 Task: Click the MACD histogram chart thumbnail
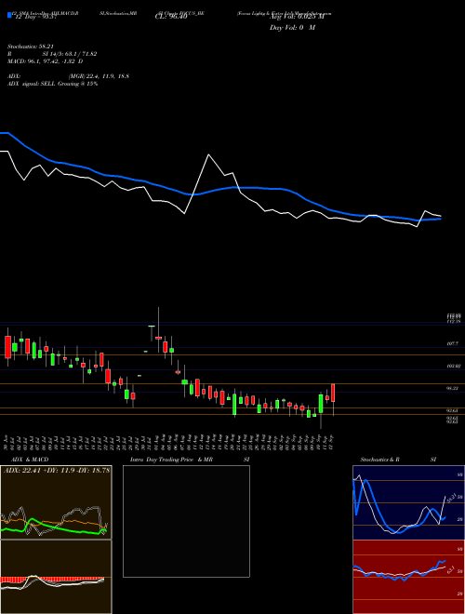56,577
